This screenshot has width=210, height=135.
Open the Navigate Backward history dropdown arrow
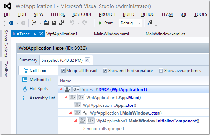click(x=17, y=23)
